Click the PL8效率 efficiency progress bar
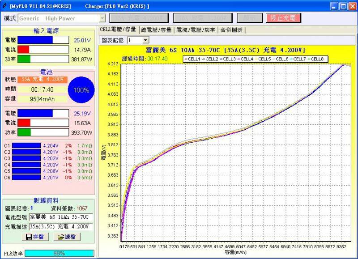Viewport: 358px width, 259px height. click(60, 253)
